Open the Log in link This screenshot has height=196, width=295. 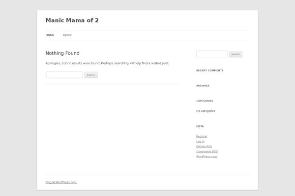(x=200, y=142)
